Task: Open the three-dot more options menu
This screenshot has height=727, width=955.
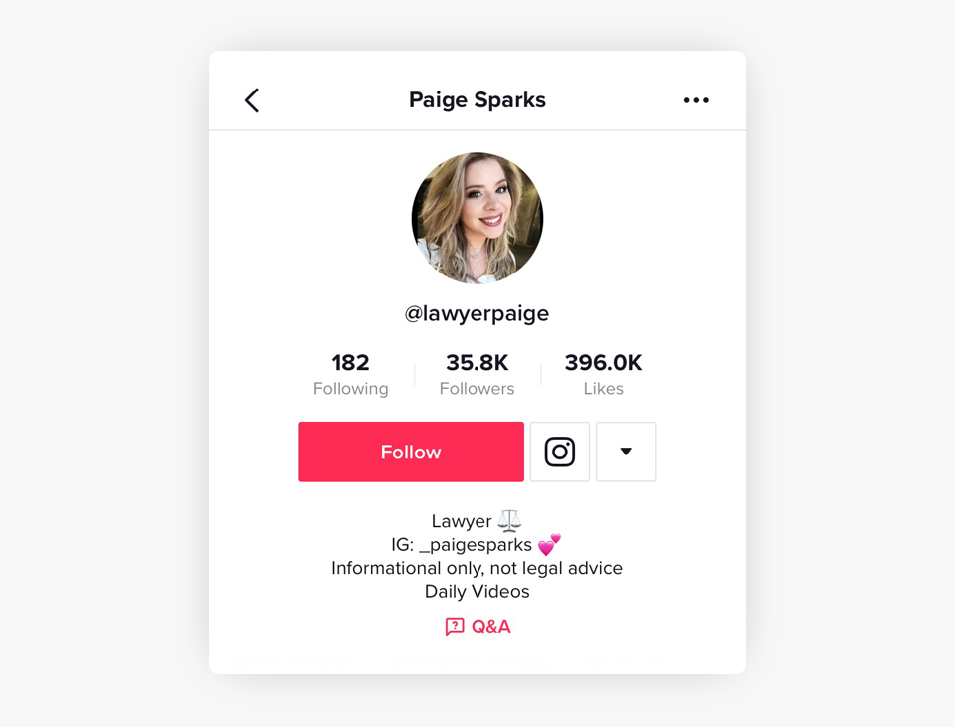Action: [696, 100]
